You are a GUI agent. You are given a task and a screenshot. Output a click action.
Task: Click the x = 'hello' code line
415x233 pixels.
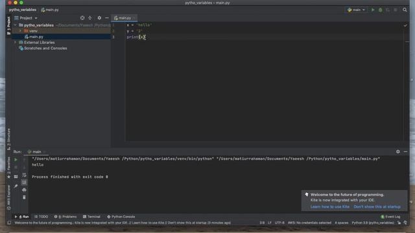(x=139, y=25)
